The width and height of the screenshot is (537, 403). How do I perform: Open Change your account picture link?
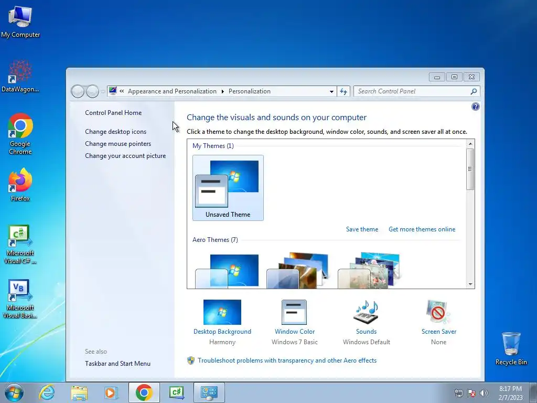click(x=125, y=155)
